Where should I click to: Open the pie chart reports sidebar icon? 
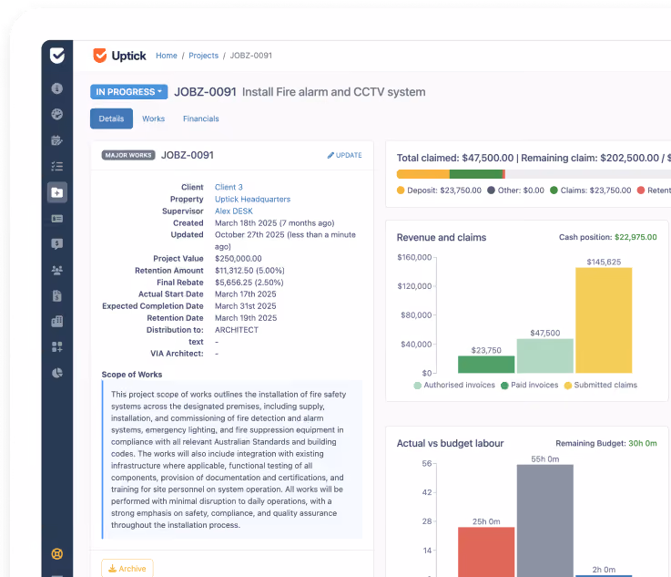click(x=57, y=373)
